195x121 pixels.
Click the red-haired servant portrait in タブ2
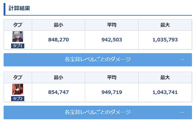click(x=18, y=89)
